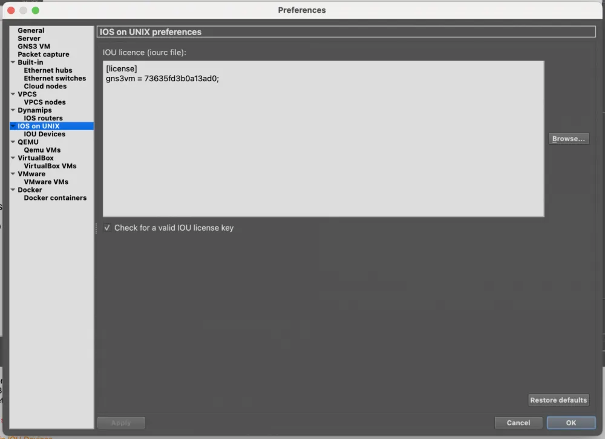Click inside the IOU licence text area

click(323, 151)
